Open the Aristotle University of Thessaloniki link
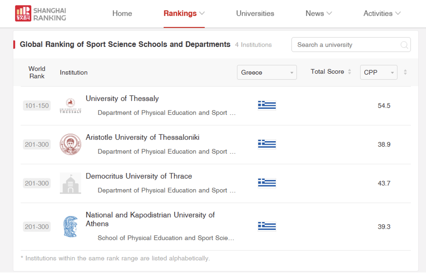The height and width of the screenshot is (273, 426). pos(142,137)
